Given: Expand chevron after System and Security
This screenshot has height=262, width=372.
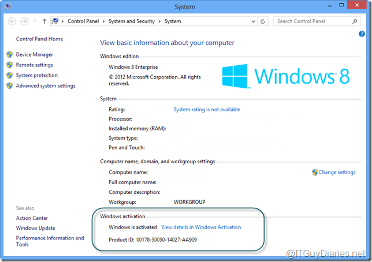Looking at the screenshot, I should 159,21.
